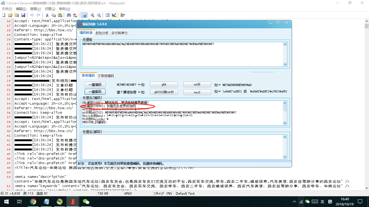Click the 处理前 box scrollbar down arrow
This screenshot has width=369, height=207.
284,64
